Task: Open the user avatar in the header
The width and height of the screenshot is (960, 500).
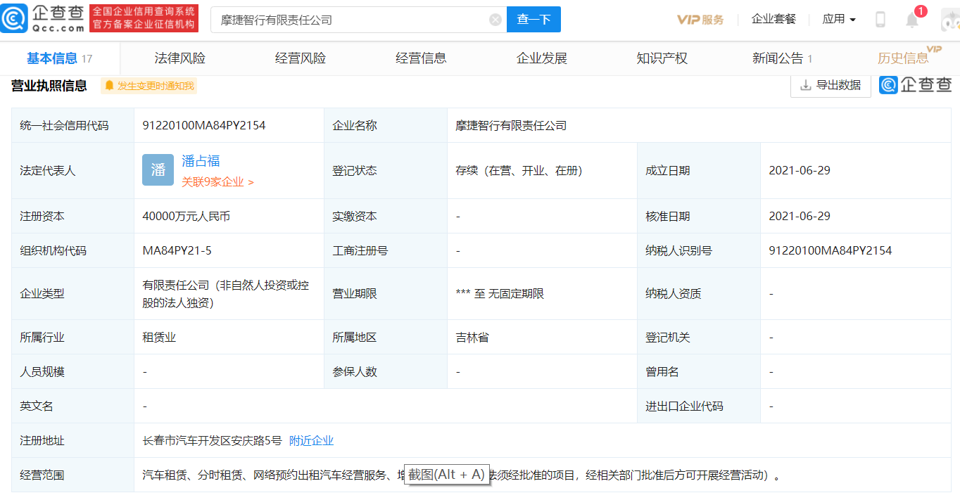Action: [951, 20]
